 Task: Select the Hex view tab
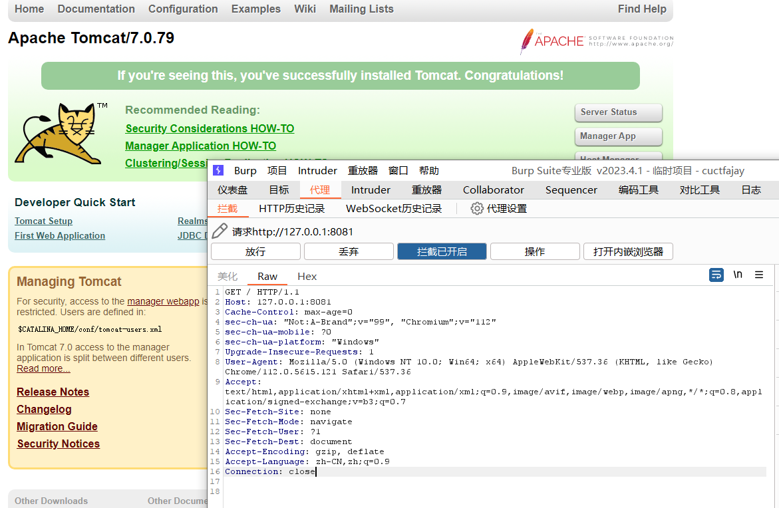307,277
